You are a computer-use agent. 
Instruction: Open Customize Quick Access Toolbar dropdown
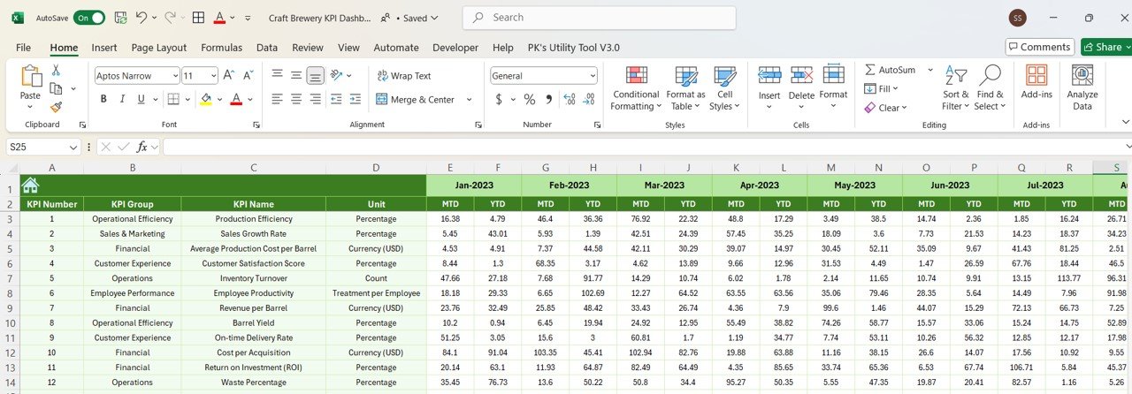247,18
